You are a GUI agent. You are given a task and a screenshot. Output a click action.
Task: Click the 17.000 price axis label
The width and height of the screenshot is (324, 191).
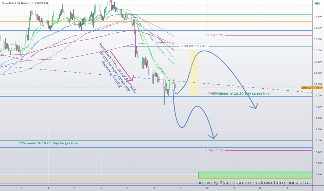tap(318, 163)
